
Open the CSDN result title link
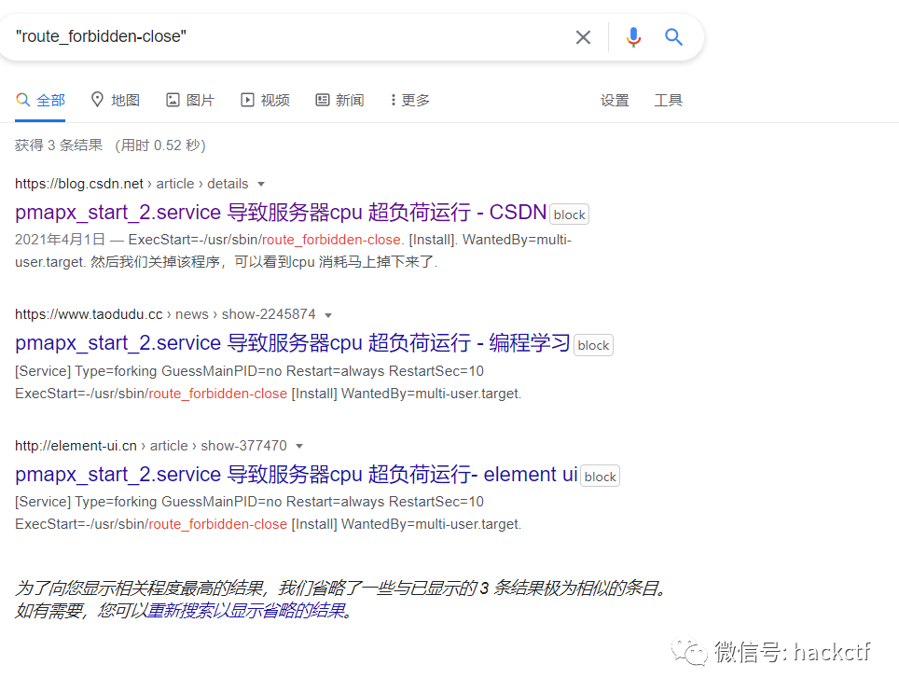pos(281,213)
